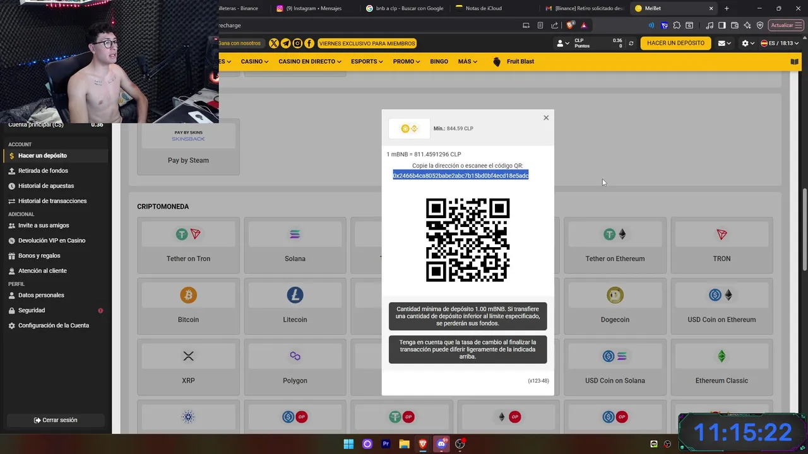
Task: Open Windows Start menu
Action: [348, 444]
